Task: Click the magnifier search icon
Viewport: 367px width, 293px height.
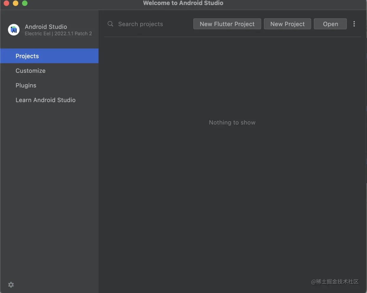Action: click(110, 24)
